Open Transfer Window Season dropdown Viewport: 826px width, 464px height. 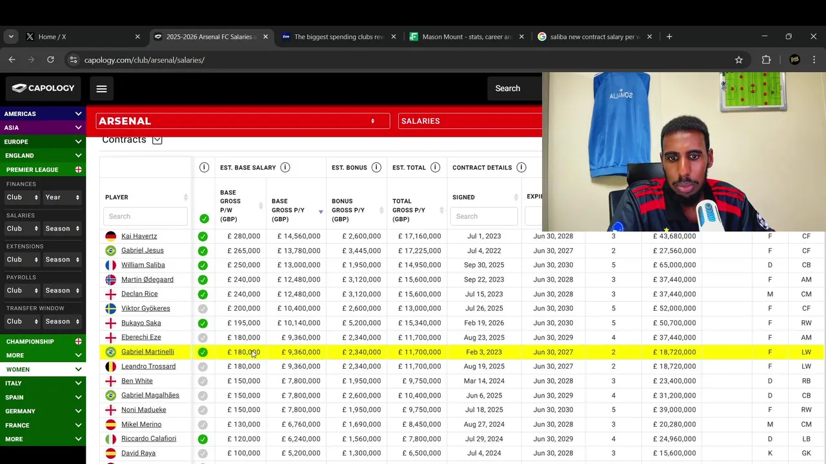(62, 321)
